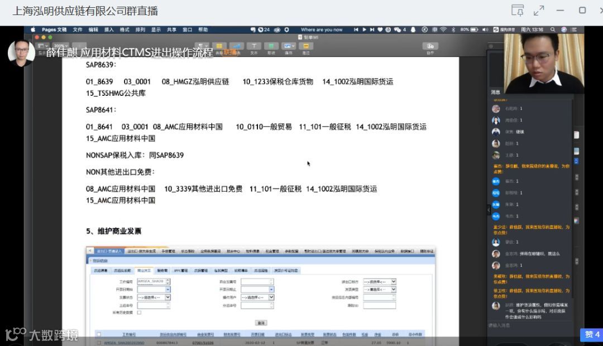Open the Pages 文稿 menu
Viewport: 603px width, 346px height.
54,30
